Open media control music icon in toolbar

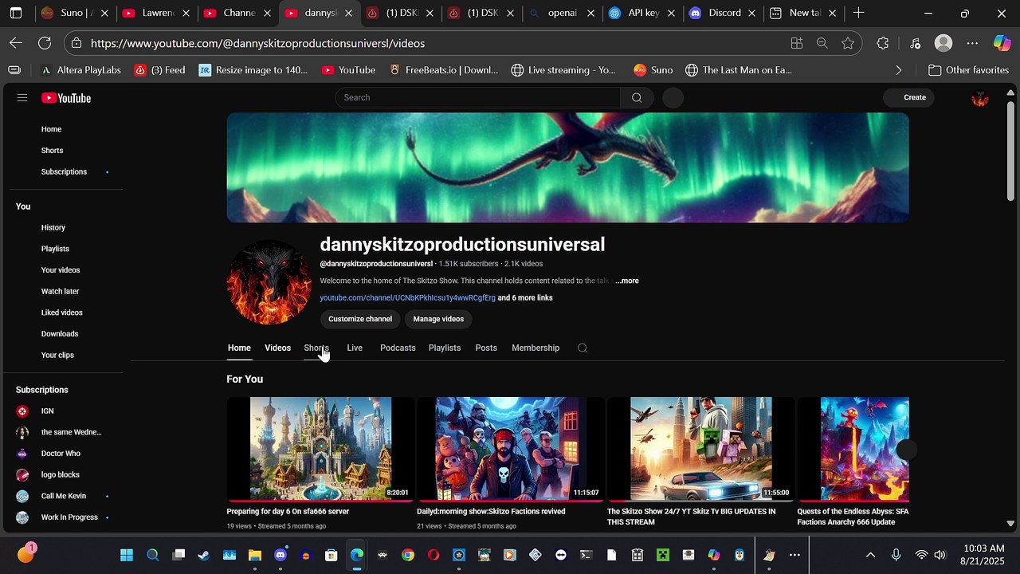915,43
